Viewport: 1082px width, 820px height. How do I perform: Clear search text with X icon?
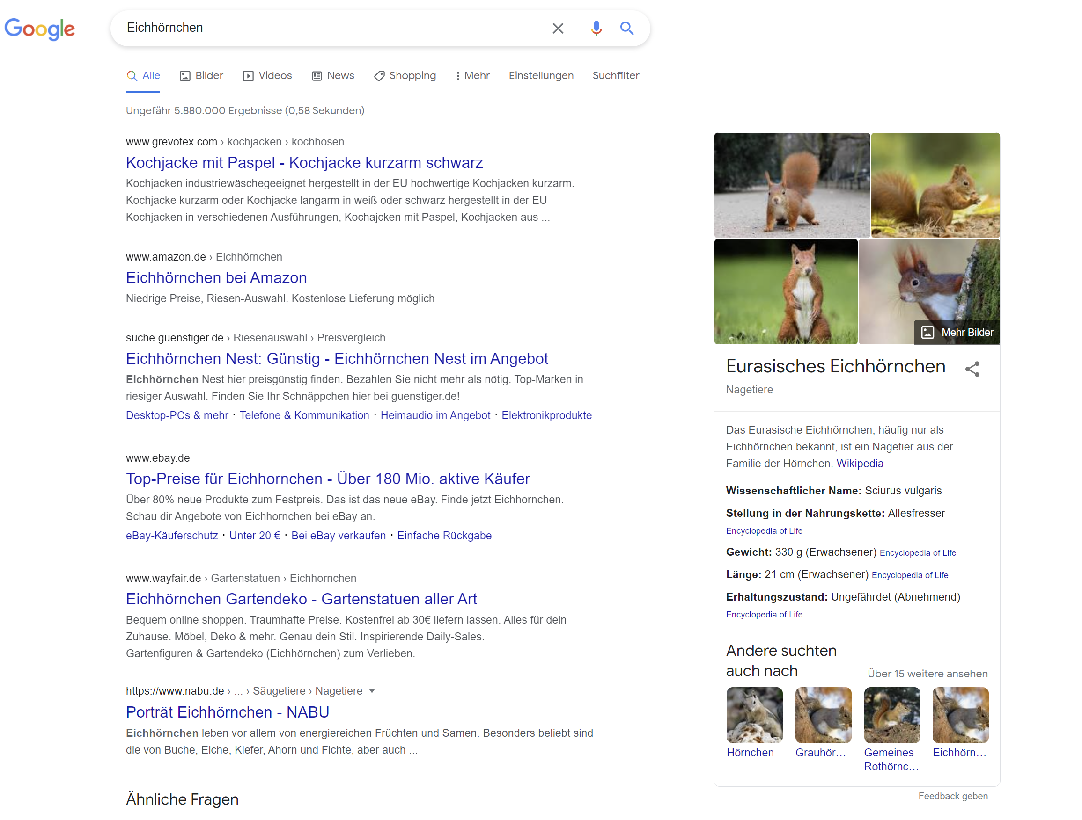click(x=558, y=29)
